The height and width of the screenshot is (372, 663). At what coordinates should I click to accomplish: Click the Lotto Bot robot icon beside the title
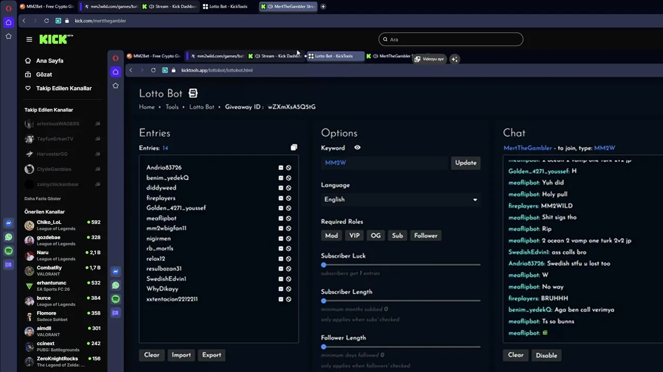coord(193,93)
